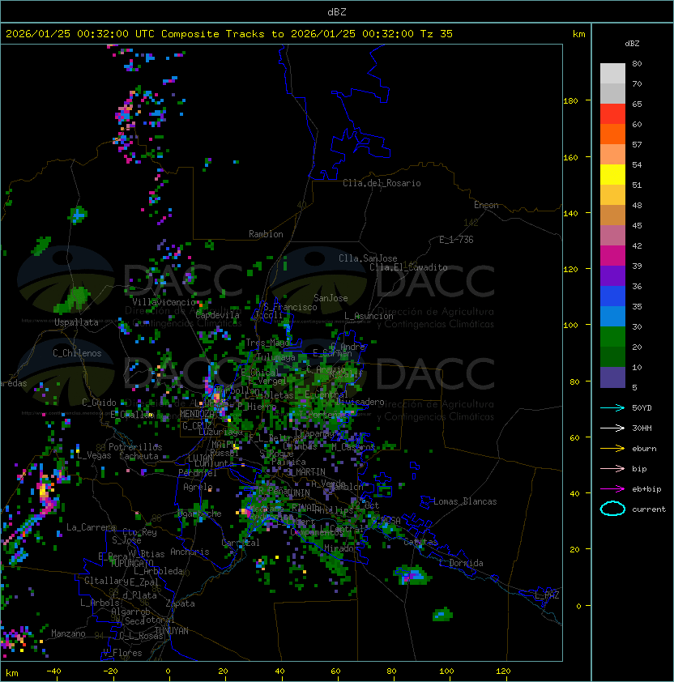Viewport: 674px width, 682px height.
Task: Click the '5' value at the color scale bottom
Action: point(635,387)
